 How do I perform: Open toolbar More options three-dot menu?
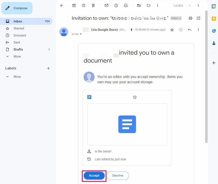157,6
